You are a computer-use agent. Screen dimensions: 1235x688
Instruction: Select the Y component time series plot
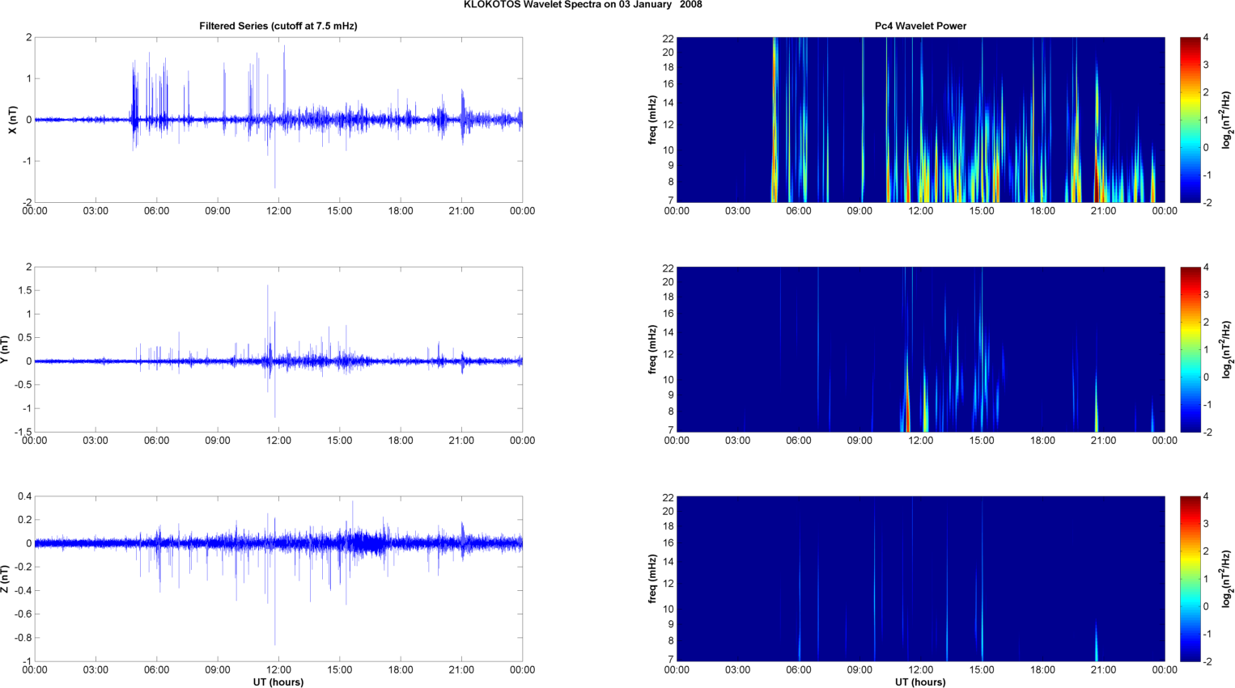click(x=278, y=349)
